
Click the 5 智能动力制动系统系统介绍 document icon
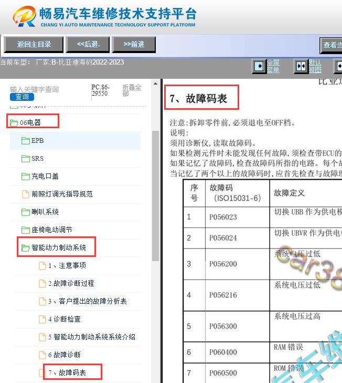pos(42,337)
